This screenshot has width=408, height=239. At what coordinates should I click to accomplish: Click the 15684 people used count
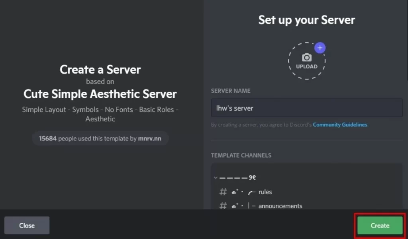48,138
